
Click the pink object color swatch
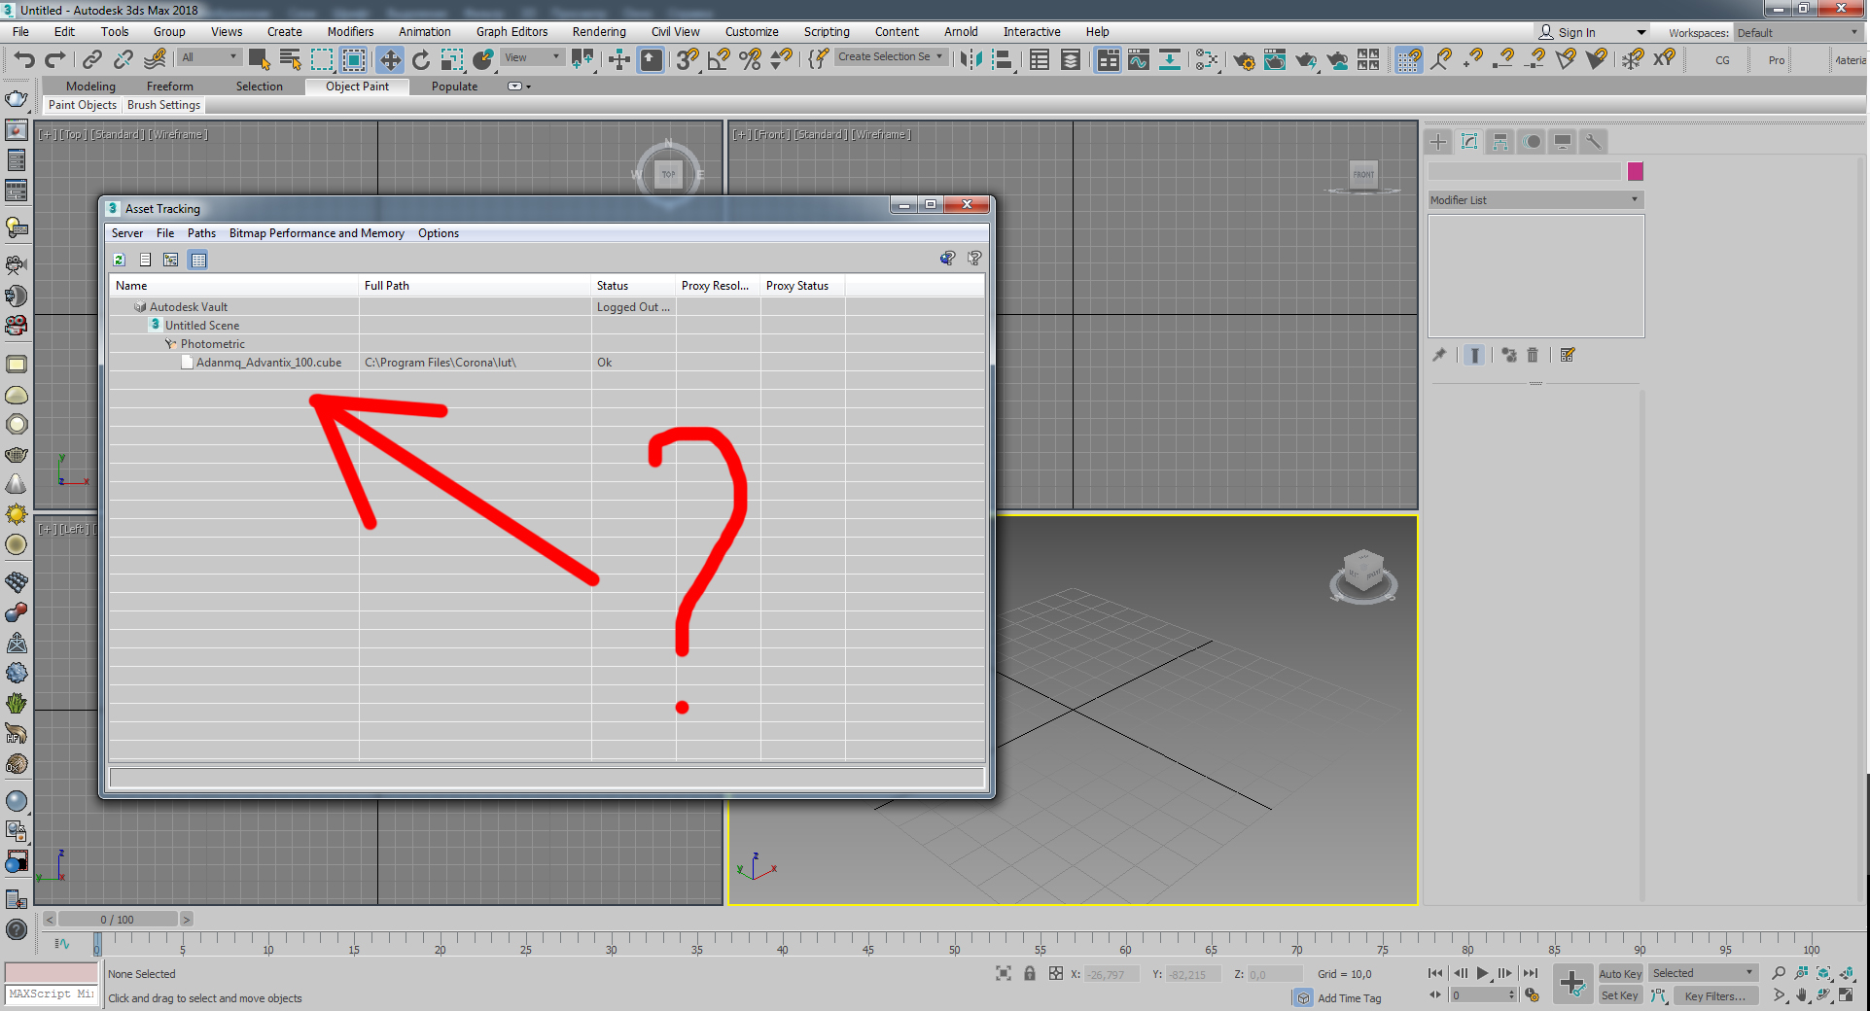pyautogui.click(x=1636, y=172)
